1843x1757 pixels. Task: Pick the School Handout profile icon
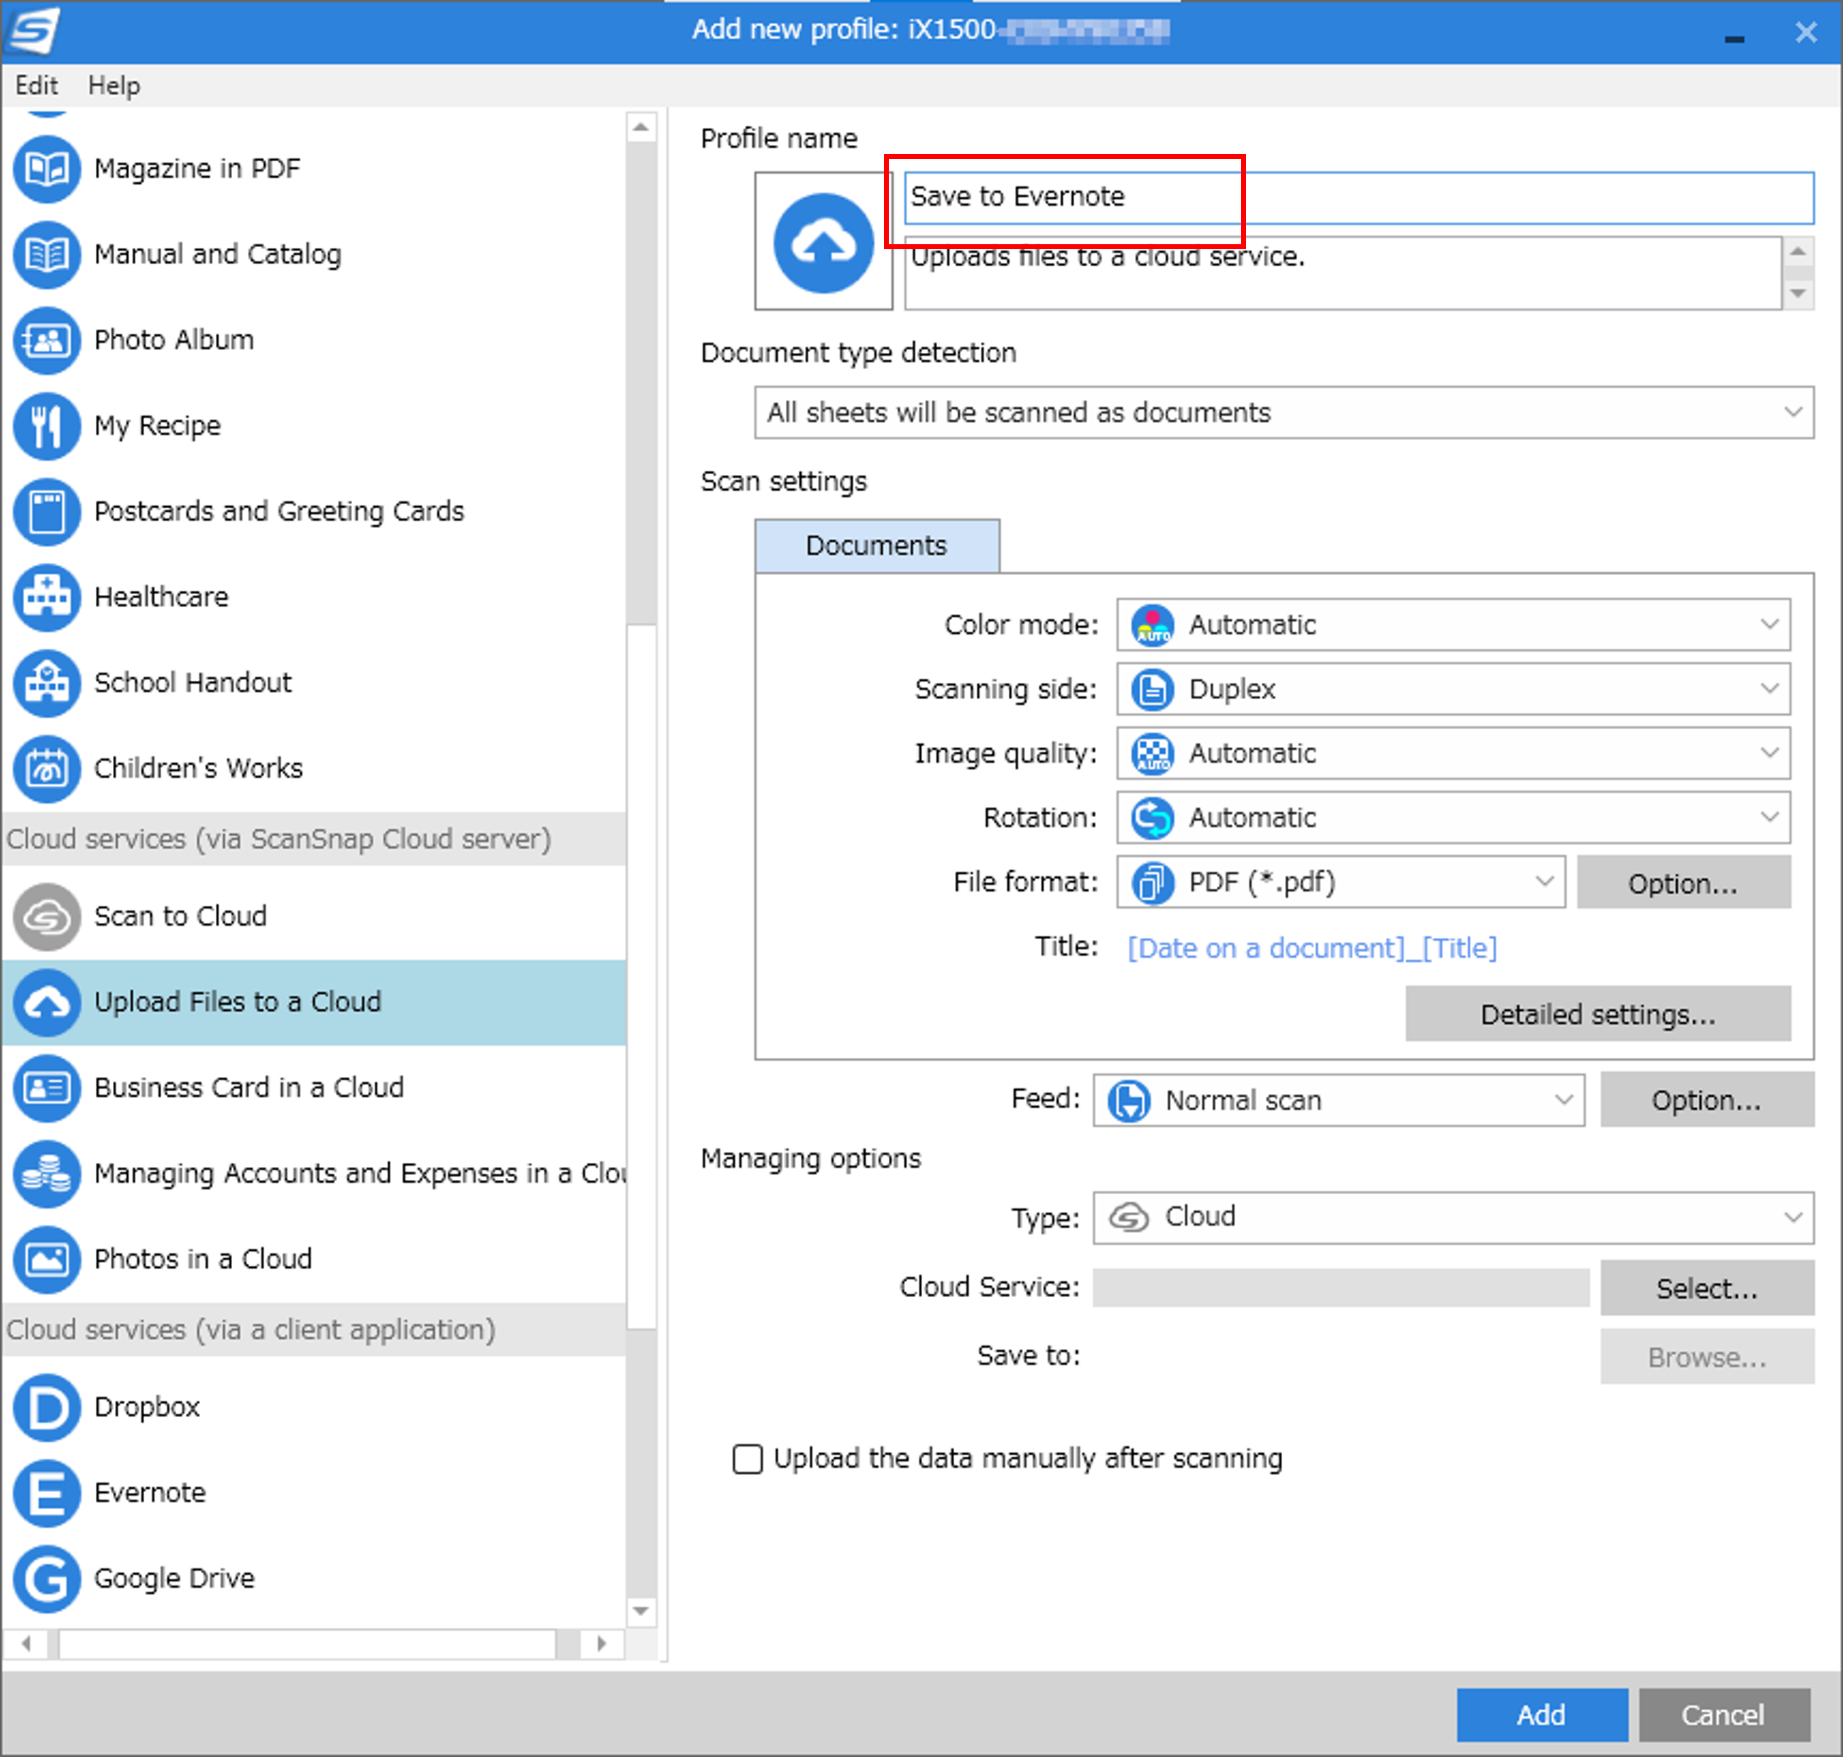[x=46, y=684]
